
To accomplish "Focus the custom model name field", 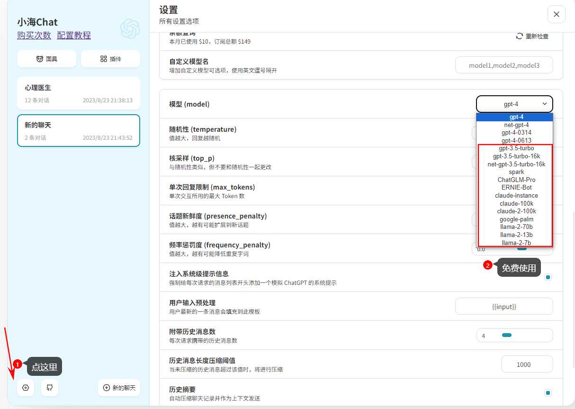I will 504,65.
